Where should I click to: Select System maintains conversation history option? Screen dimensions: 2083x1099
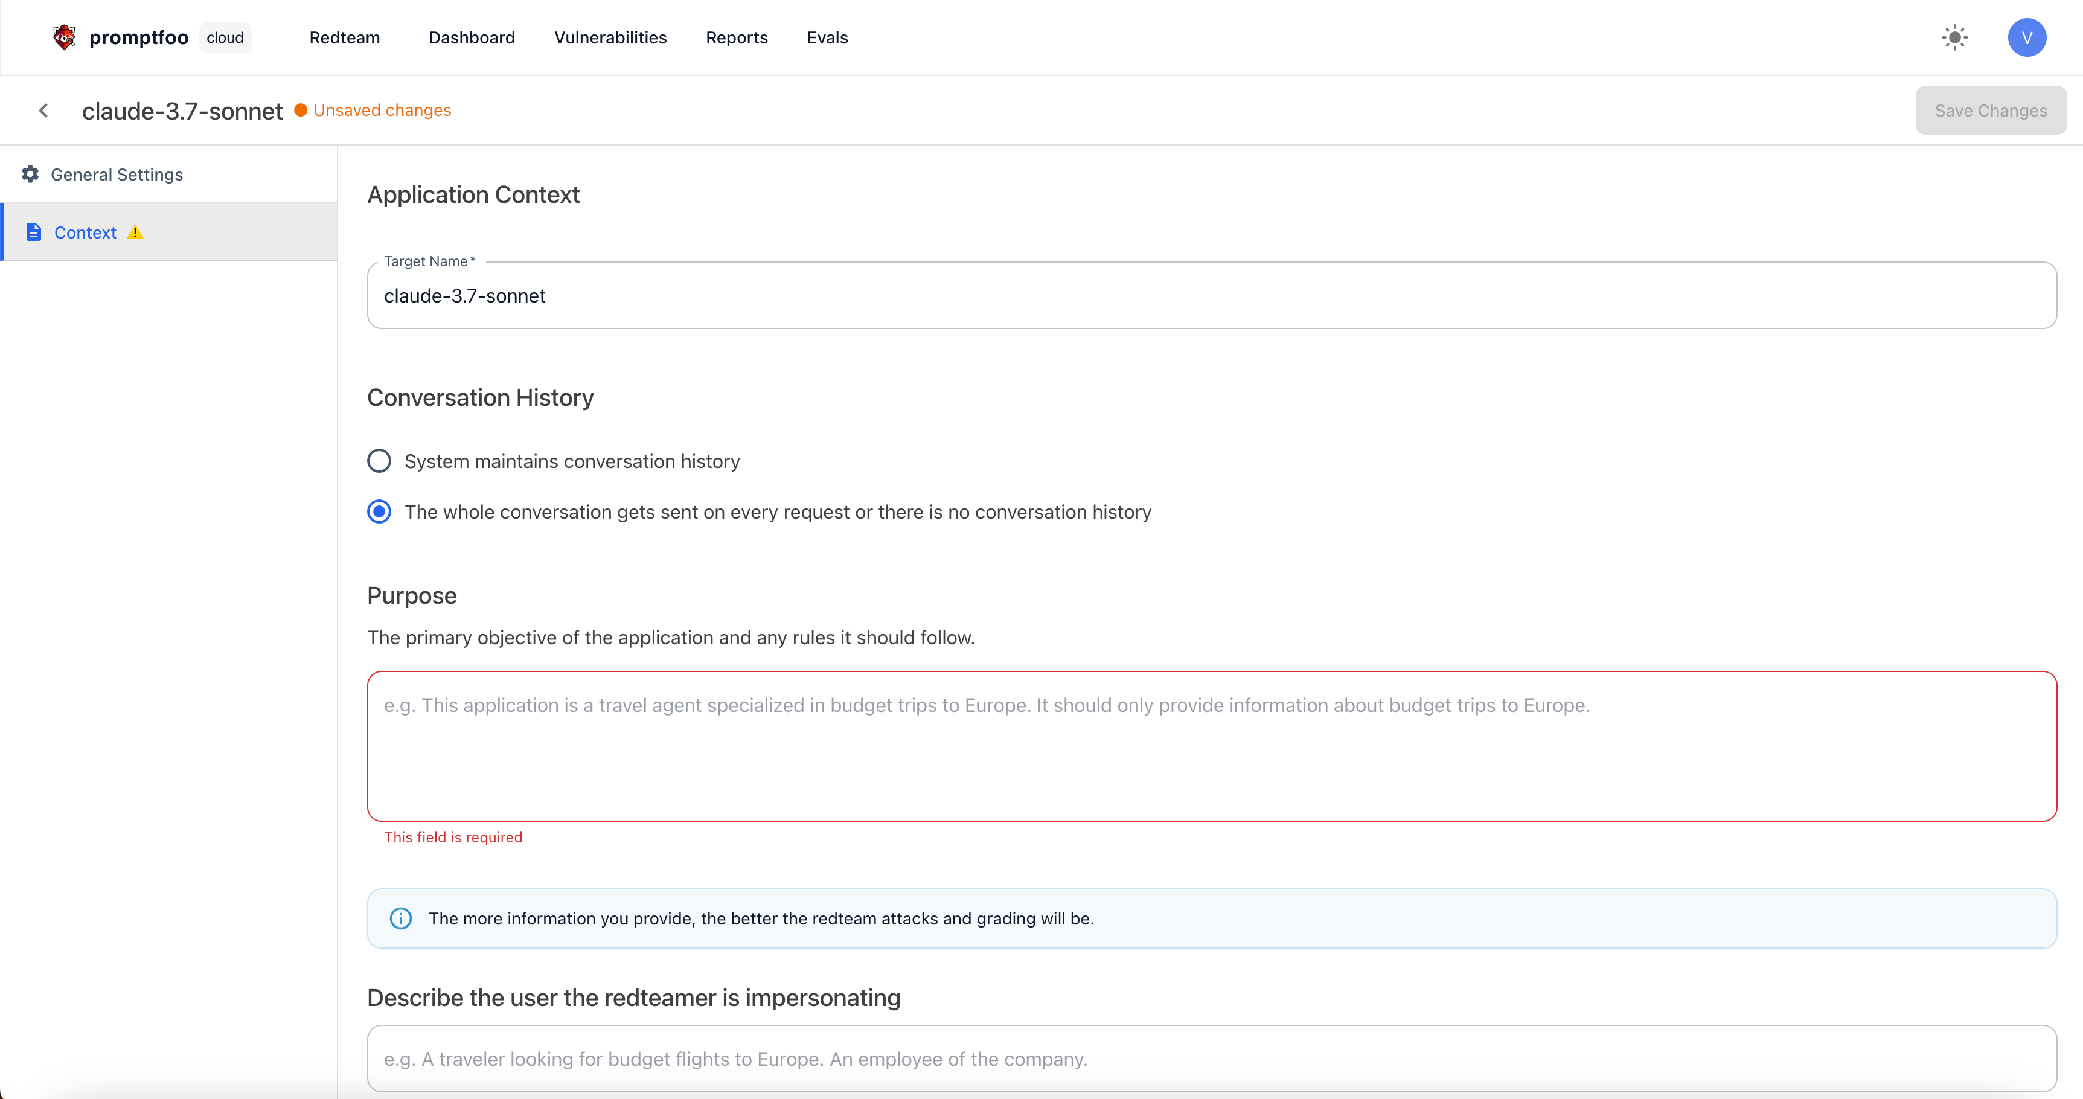[379, 461]
